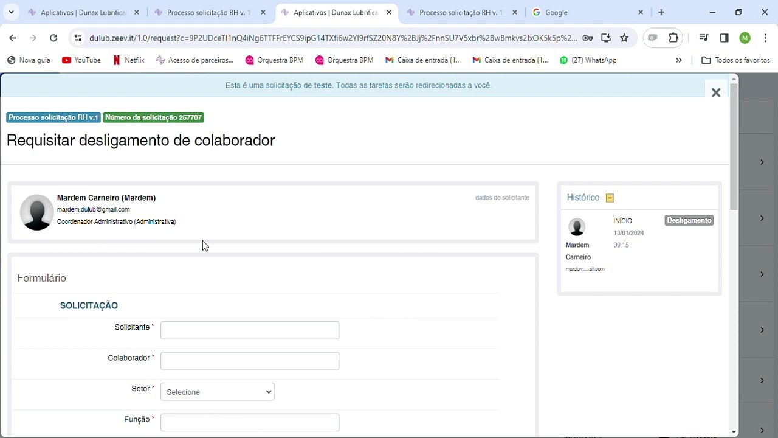
Task: Click Número da solicitação 267707 badge
Action: [x=153, y=117]
